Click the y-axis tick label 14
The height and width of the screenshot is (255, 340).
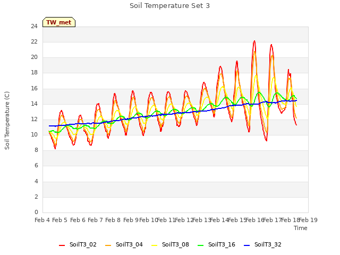(x=34, y=104)
